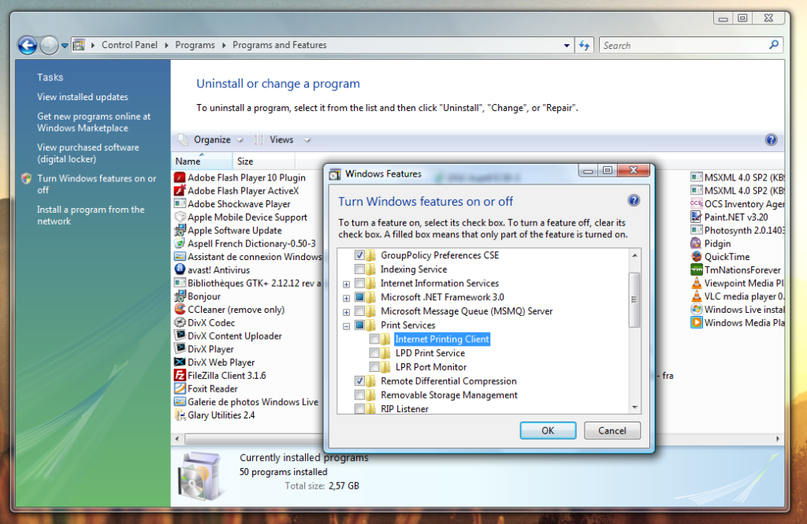Enable LPD Print Service checkbox
Screen dimensions: 807x524
374,353
